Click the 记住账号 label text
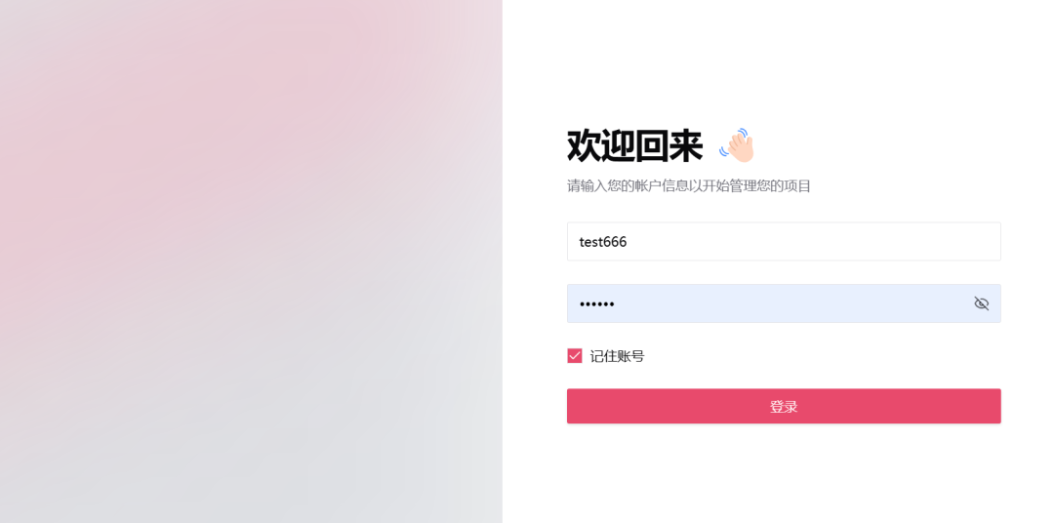This screenshot has width=1054, height=523. 617,356
